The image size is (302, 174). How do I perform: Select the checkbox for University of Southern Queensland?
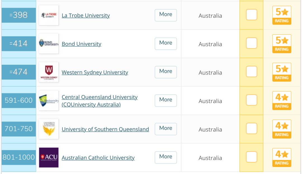pyautogui.click(x=252, y=129)
